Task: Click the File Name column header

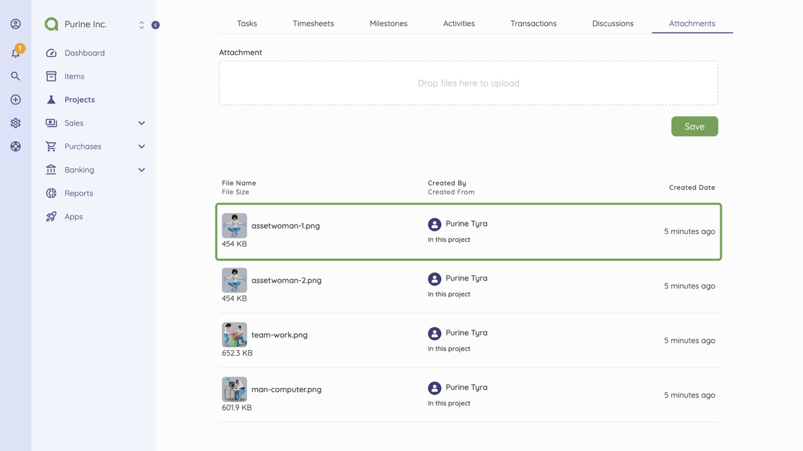Action: pyautogui.click(x=239, y=183)
